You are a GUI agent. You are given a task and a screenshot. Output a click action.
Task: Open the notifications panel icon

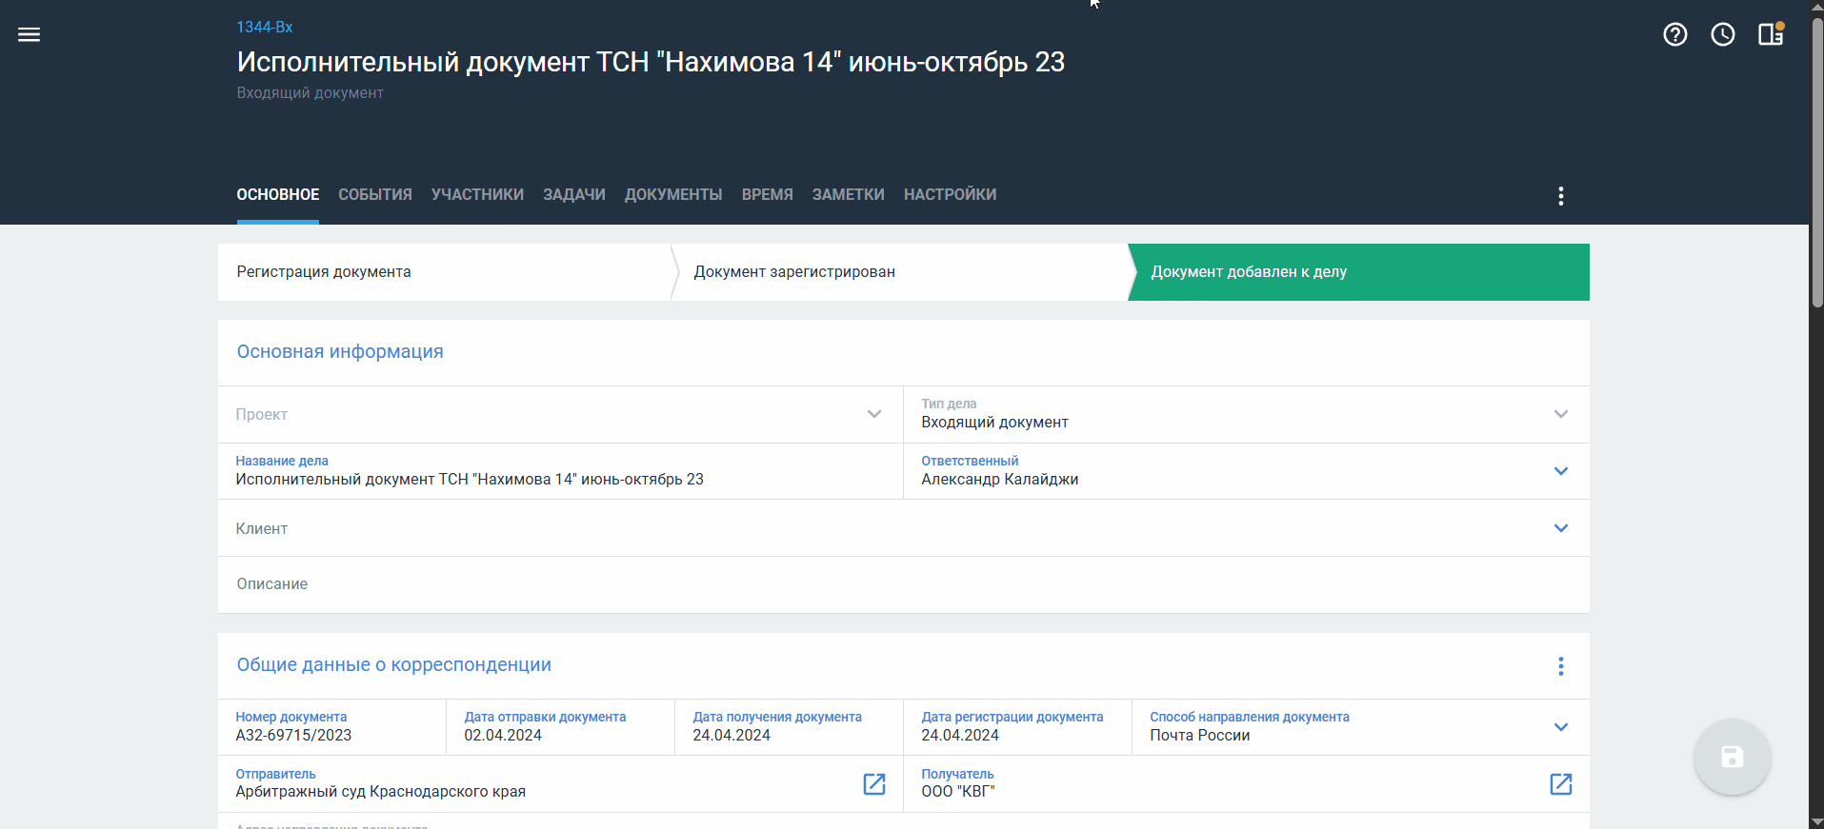(x=1771, y=35)
